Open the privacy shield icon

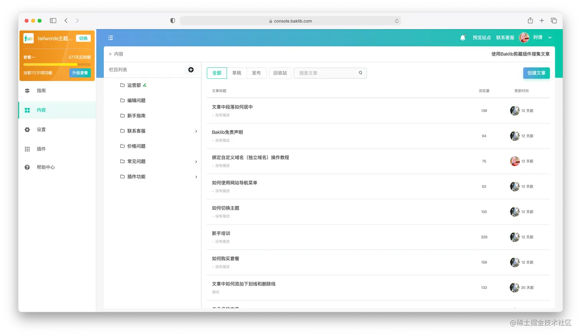click(x=173, y=21)
